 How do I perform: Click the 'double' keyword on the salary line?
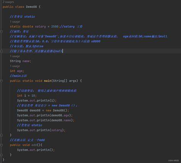[x=28, y=26]
